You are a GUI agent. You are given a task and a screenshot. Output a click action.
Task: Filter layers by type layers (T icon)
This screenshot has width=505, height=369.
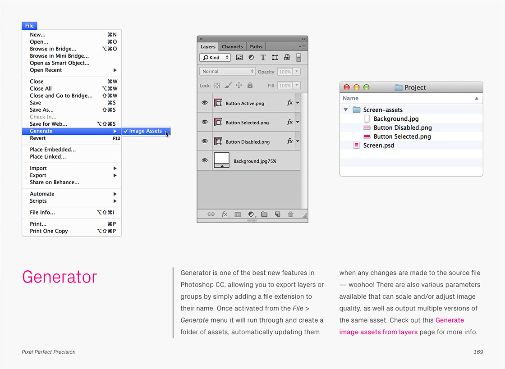(x=263, y=58)
